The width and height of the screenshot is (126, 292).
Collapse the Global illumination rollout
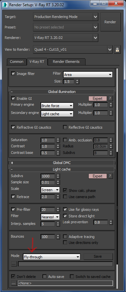coord(62,92)
